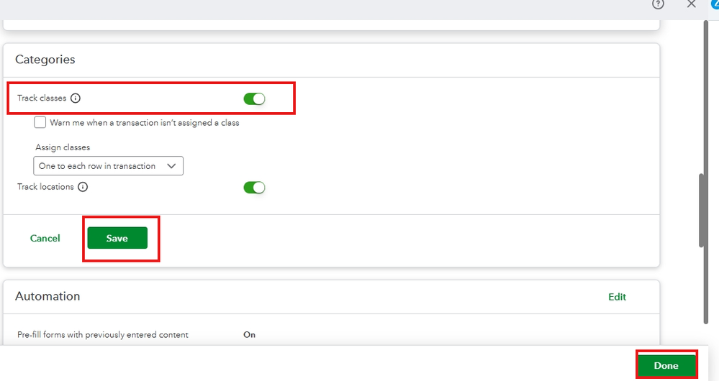Click the info icon beside Track classes
The width and height of the screenshot is (719, 381).
[75, 98]
